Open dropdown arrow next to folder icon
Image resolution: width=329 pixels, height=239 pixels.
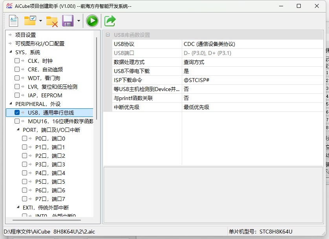pyautogui.click(x=40, y=21)
